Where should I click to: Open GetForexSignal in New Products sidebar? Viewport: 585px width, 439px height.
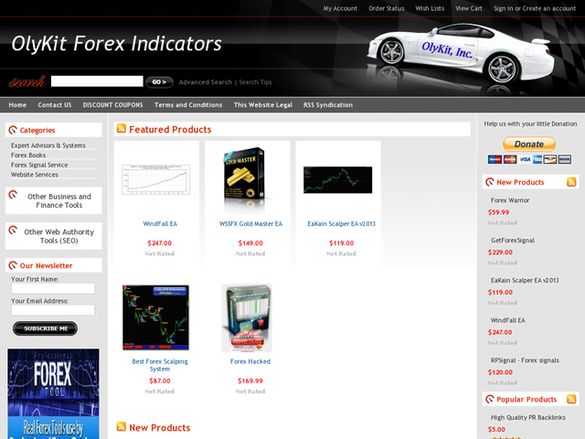coord(513,240)
